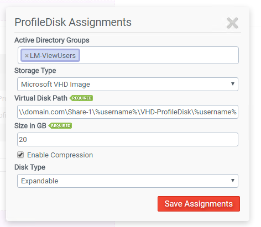Viewport: 261px width, 227px height.
Task: Select the LM-ViewUsers group chip
Action: pos(50,55)
